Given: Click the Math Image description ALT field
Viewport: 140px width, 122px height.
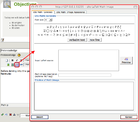Looking at the screenshot, I should coord(85,75).
